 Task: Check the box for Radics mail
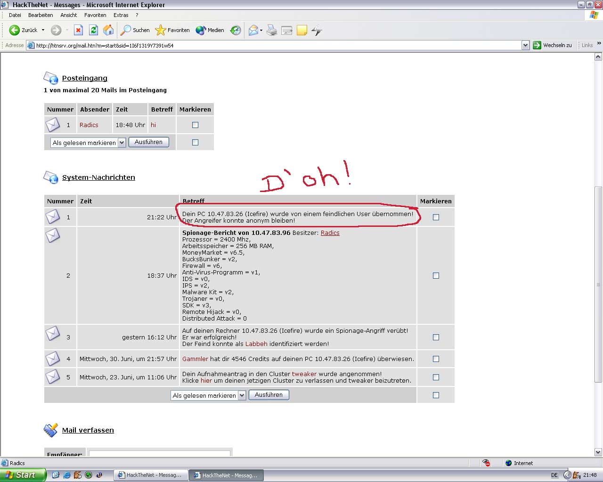(x=195, y=125)
